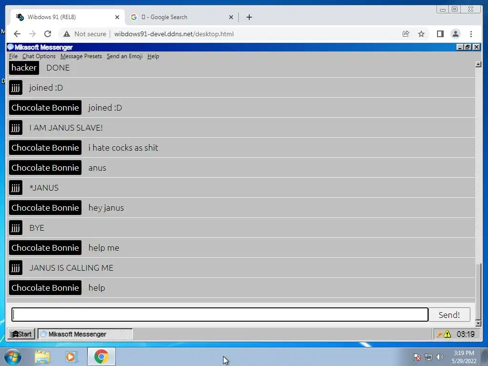
Task: Click the hacker username badge
Action: pos(24,68)
